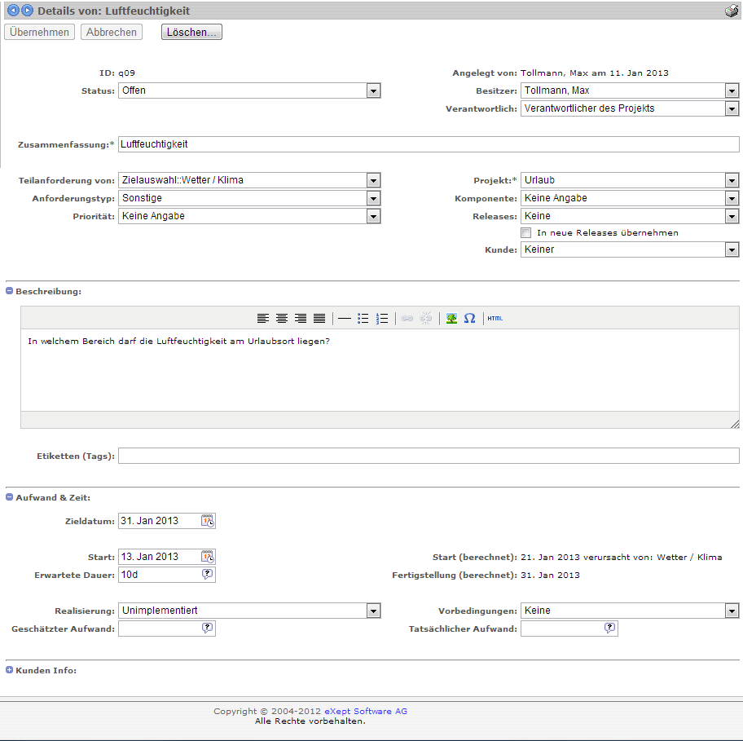Go to next item with forward arrow
This screenshot has height=741, width=743.
click(28, 11)
